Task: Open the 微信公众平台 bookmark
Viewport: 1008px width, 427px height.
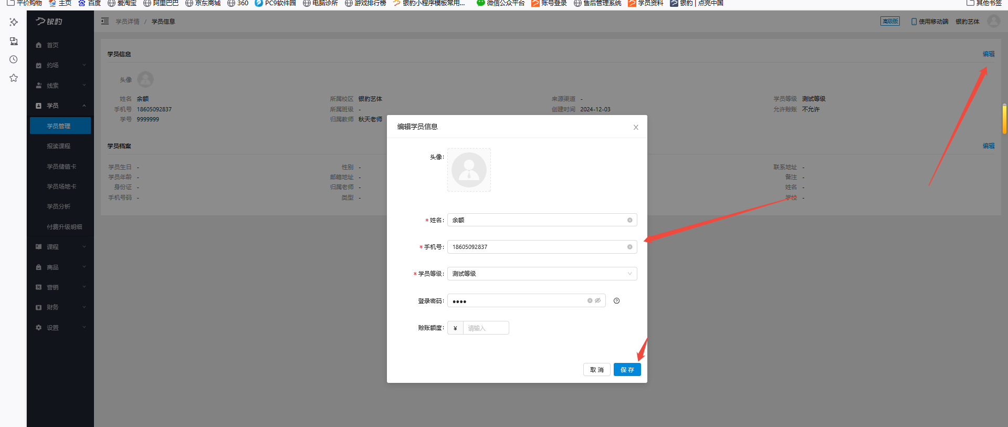Action: pos(500,3)
